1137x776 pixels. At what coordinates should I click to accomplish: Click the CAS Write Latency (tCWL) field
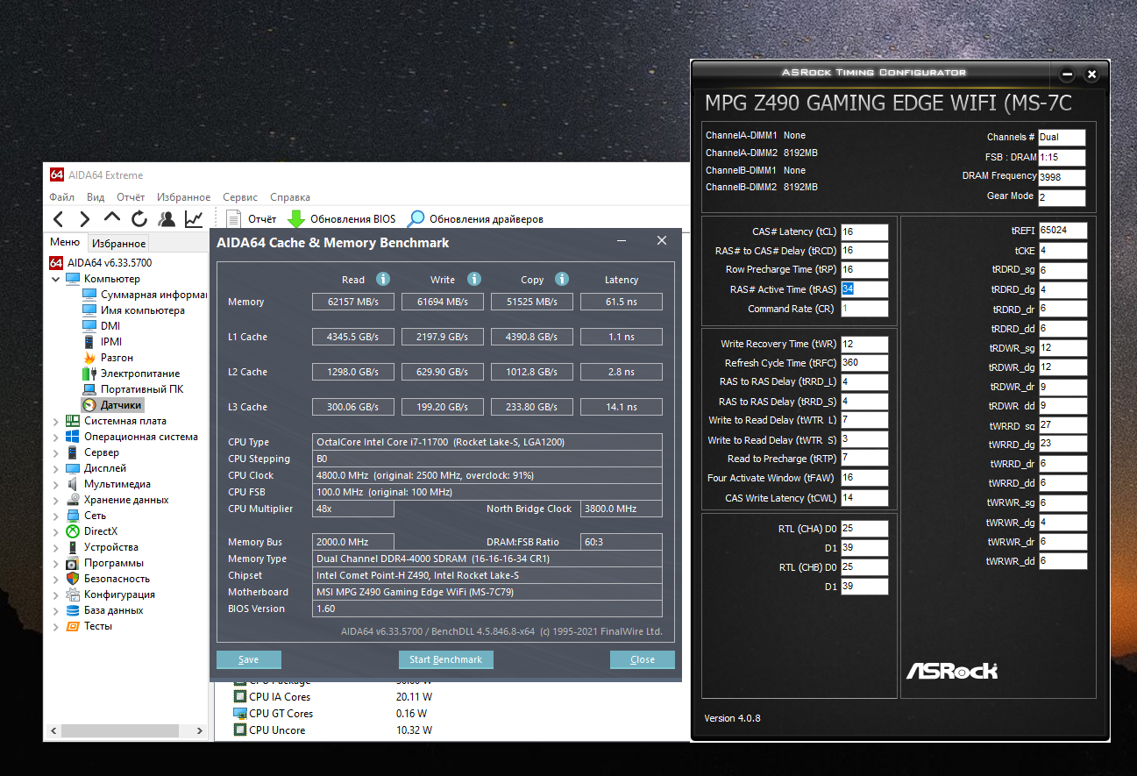coord(864,498)
